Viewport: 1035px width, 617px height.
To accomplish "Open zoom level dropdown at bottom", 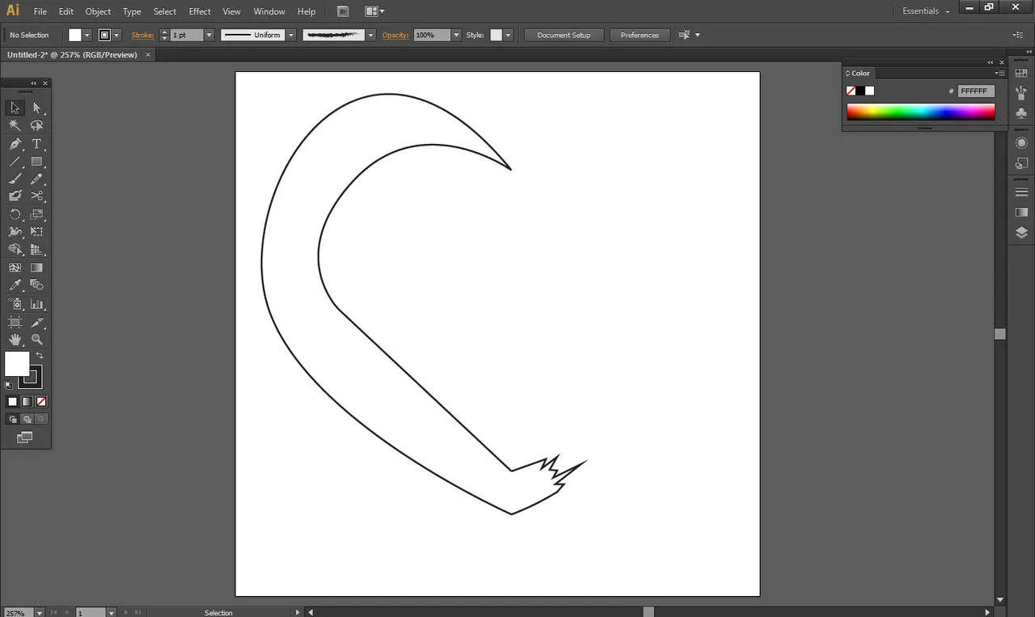I will [39, 613].
